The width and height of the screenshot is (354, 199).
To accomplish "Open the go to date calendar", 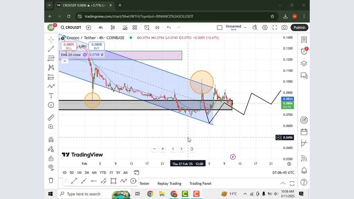I will pos(136,173).
